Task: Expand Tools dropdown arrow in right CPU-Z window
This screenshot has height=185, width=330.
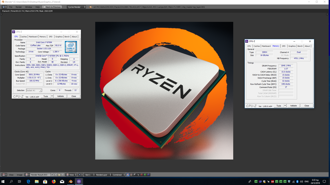Action: pos(285,106)
